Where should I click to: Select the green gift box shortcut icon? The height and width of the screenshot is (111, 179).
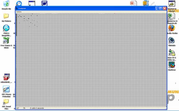6,40
